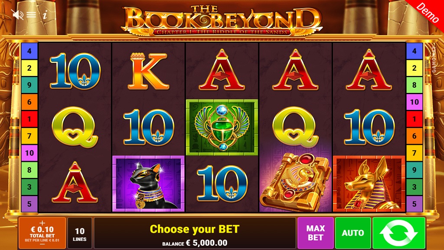Click the Demo ribbon in corner

(x=427, y=12)
